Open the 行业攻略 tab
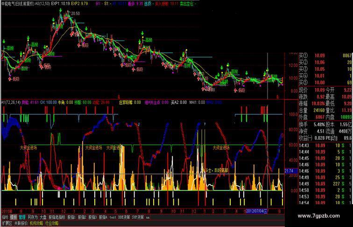The image size is (353, 227). (x=52, y=223)
